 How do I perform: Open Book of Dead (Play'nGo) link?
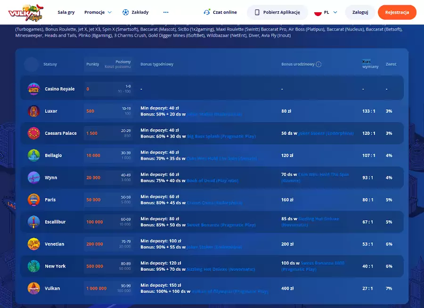point(212,181)
